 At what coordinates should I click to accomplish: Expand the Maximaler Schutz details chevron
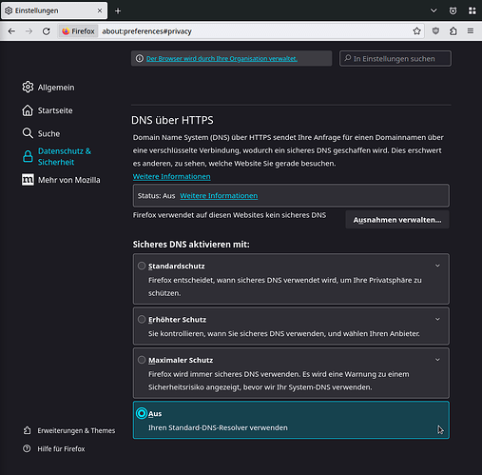coord(437,360)
